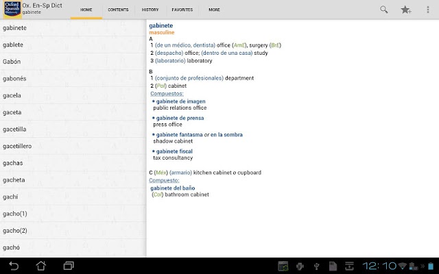Viewport: 439px width, 274px height.
Task: Tap the '(laboratorio)' sense indicator
Action: (170, 61)
